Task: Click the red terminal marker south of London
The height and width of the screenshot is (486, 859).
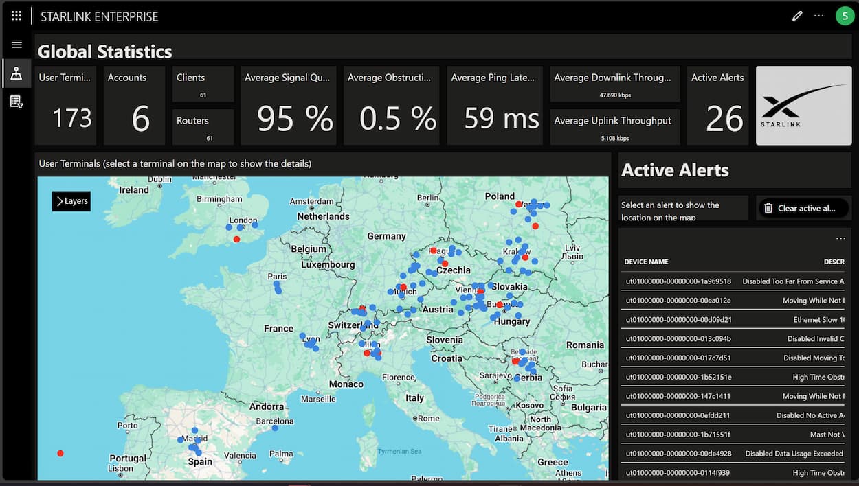Action: click(x=236, y=240)
